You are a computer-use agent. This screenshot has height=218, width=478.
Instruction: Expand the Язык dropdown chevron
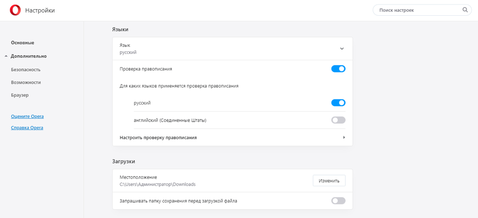point(342,49)
